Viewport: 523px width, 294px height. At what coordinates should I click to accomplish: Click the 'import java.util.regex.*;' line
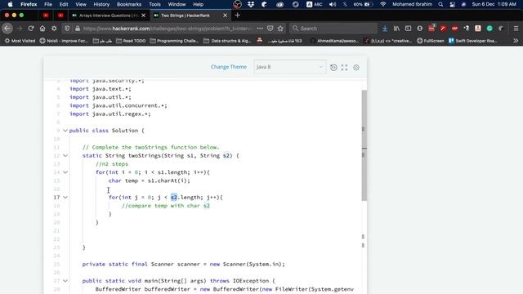coord(110,114)
